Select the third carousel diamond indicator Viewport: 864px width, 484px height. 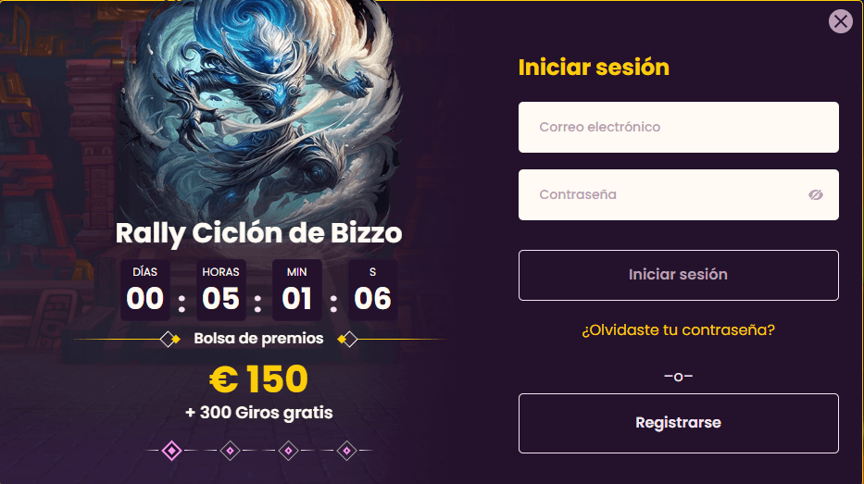point(288,451)
